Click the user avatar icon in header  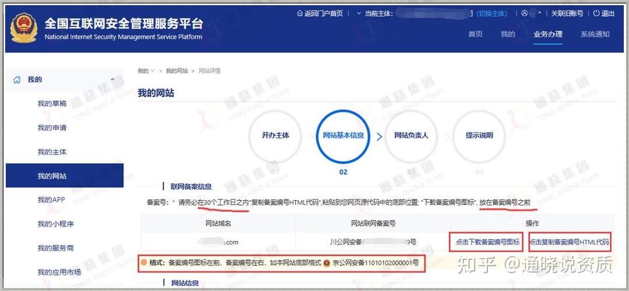coord(524,13)
